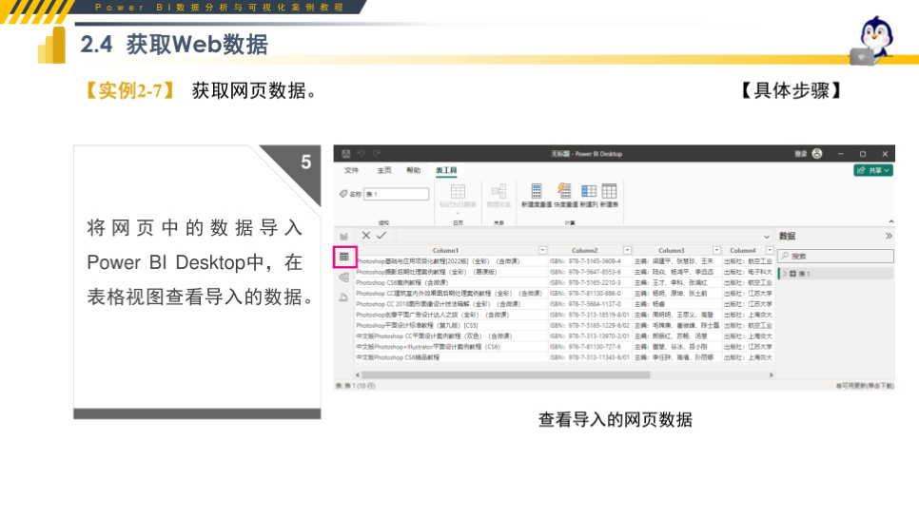Click the user account avatar icon
919x517 pixels.
[817, 154]
